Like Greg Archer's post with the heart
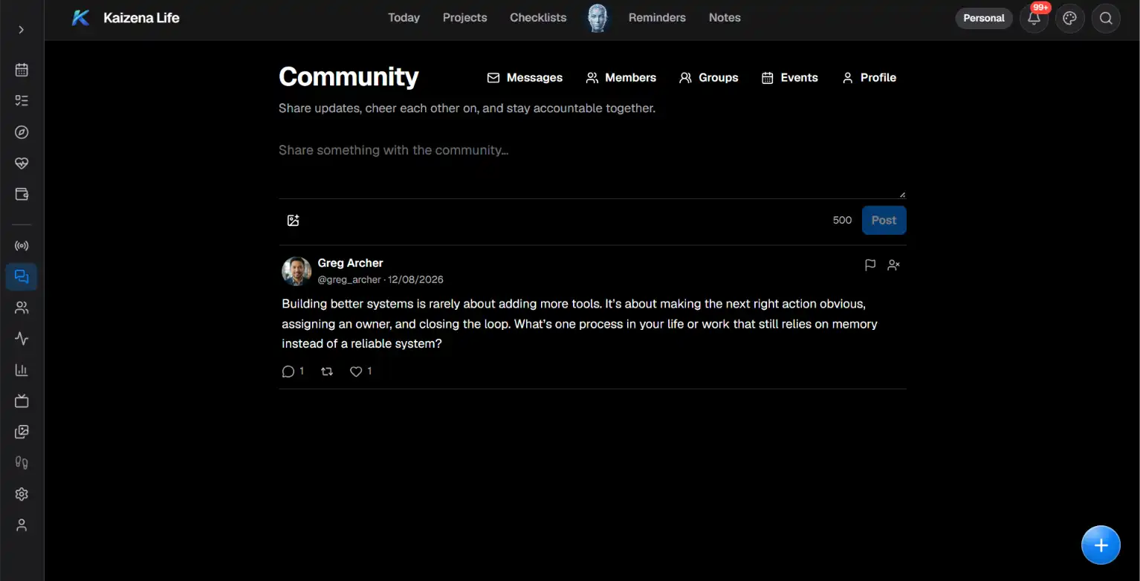This screenshot has height=581, width=1140. (360, 371)
